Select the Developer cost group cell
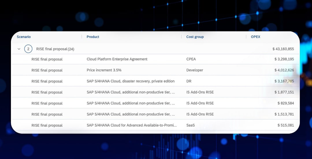This screenshot has height=159, width=312. coord(195,70)
